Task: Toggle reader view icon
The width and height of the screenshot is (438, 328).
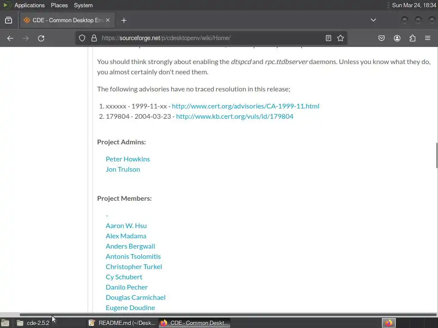Action: (x=328, y=38)
